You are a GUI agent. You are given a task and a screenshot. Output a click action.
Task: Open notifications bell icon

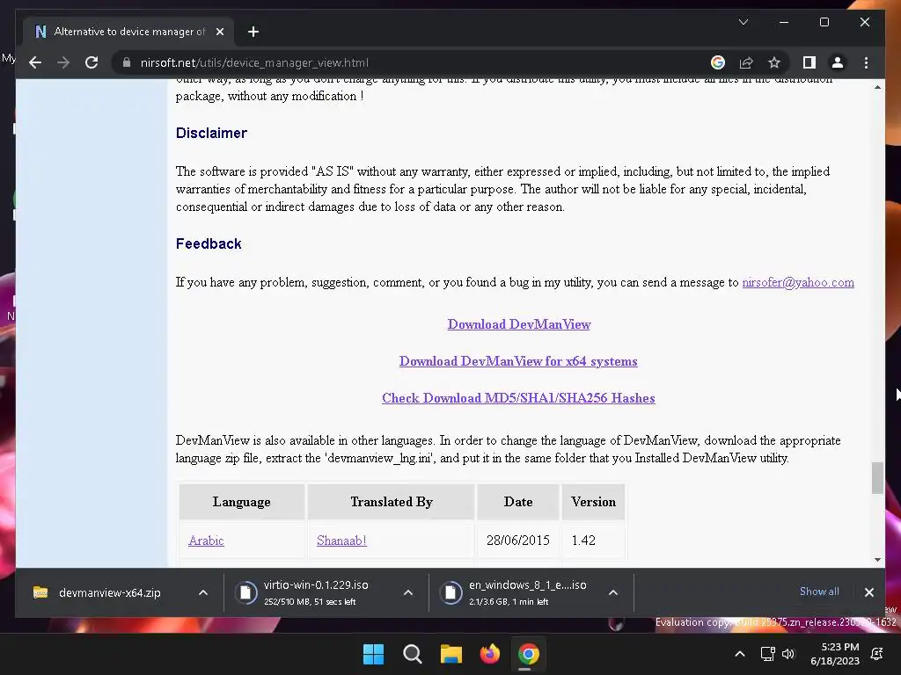coord(877,654)
